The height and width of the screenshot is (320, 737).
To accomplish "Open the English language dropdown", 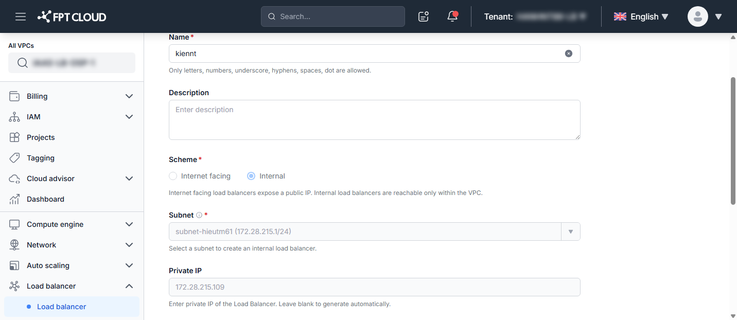I will coord(641,16).
